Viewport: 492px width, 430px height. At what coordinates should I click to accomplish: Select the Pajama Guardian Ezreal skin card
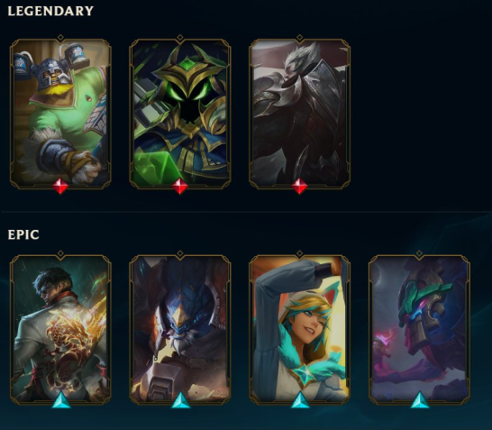pyautogui.click(x=300, y=330)
